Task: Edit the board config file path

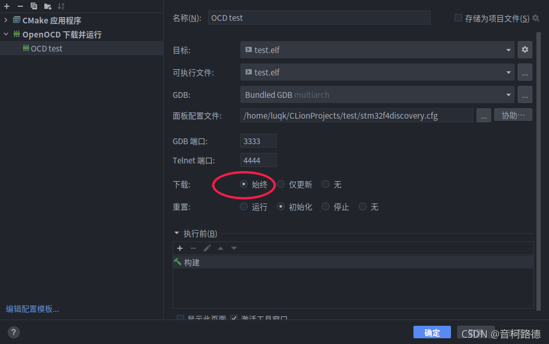Action: tap(357, 116)
